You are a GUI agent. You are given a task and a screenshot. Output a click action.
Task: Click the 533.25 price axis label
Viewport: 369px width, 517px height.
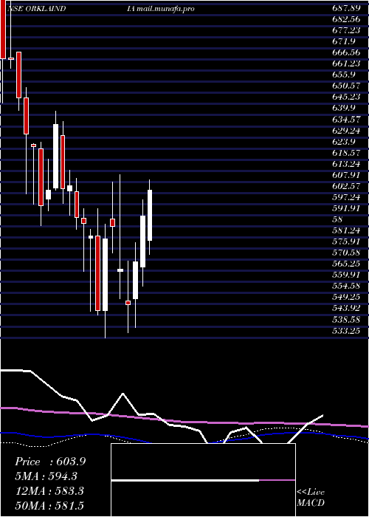click(x=346, y=331)
